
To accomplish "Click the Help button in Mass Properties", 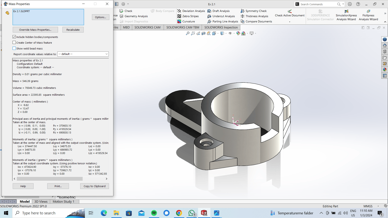I will 23,186.
